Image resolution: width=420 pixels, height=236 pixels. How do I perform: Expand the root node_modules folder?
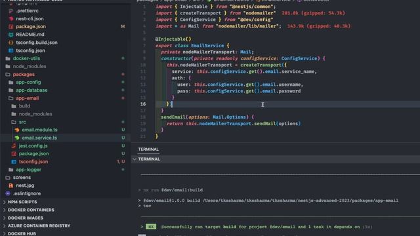coord(30,66)
